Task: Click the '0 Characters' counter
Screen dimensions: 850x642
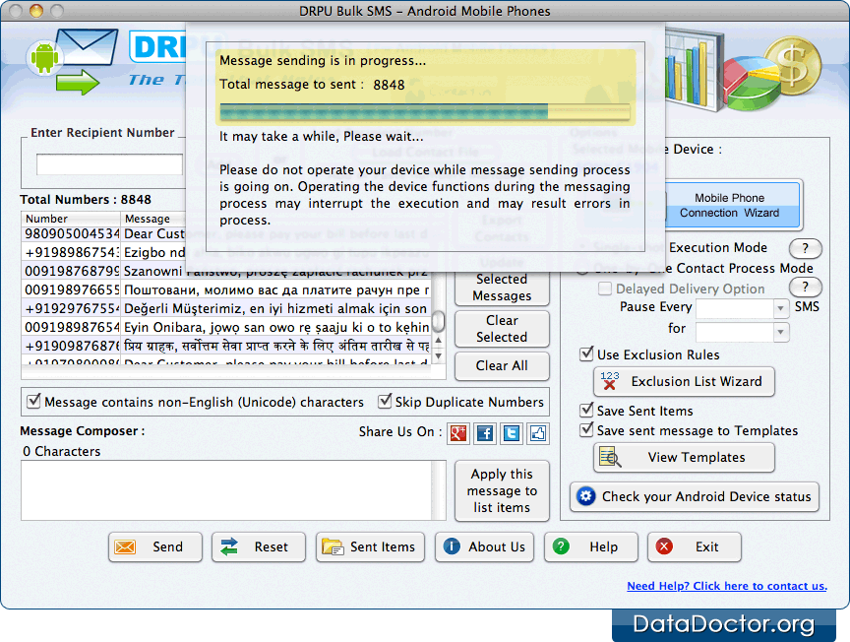Action: [x=61, y=452]
